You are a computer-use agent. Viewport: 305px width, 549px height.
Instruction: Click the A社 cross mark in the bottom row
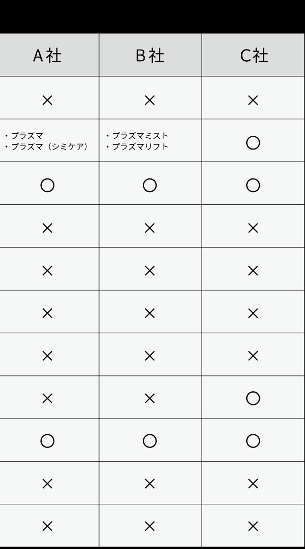pos(47,526)
